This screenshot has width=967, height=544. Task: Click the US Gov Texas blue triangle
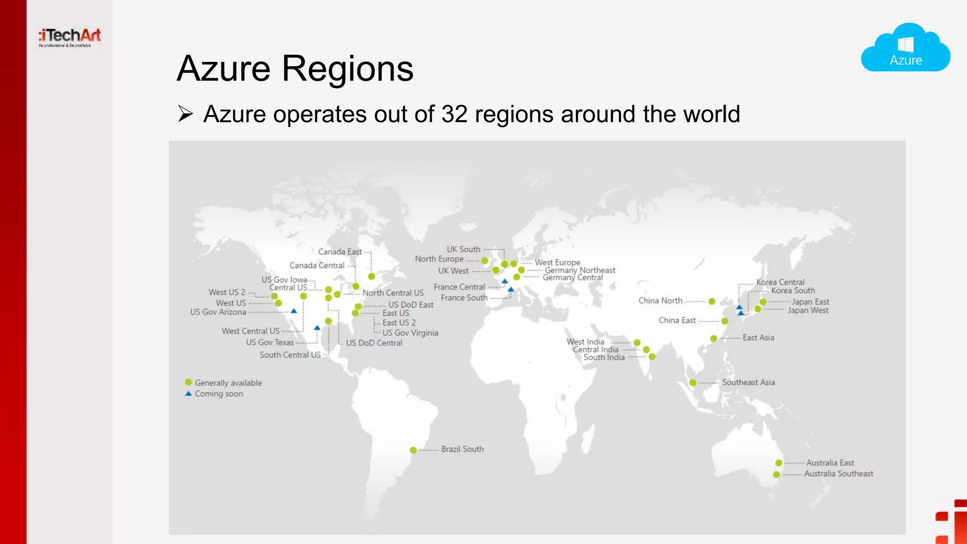coord(317,327)
